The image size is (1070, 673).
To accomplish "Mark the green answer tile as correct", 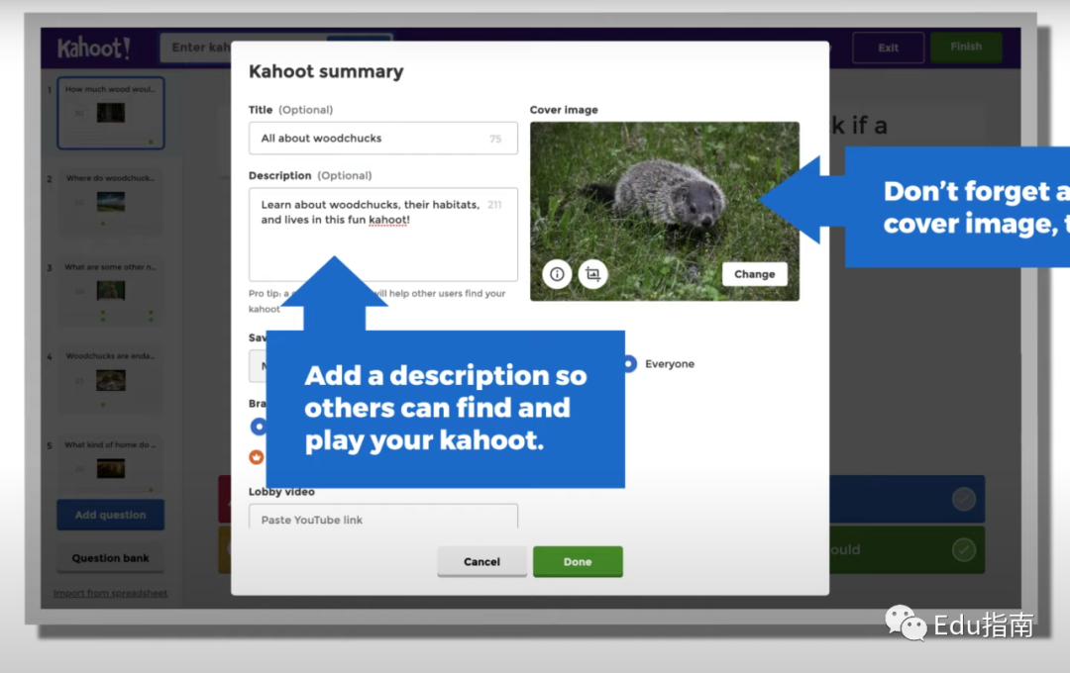I will coord(964,549).
